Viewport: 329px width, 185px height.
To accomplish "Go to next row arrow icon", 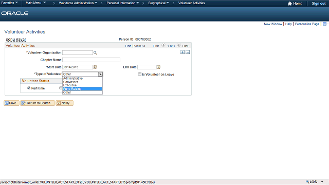I will tap(179, 45).
